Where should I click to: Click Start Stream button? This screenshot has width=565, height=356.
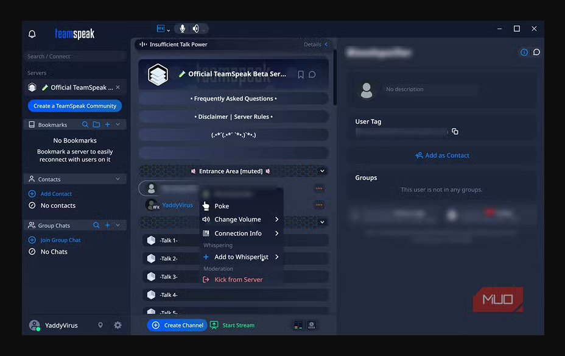point(233,325)
